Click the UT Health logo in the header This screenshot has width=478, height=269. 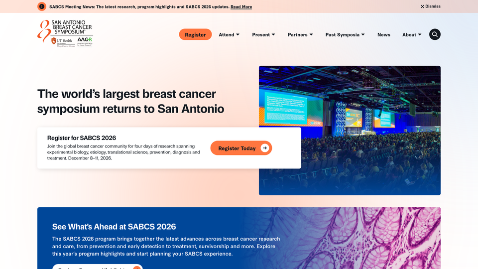point(63,42)
